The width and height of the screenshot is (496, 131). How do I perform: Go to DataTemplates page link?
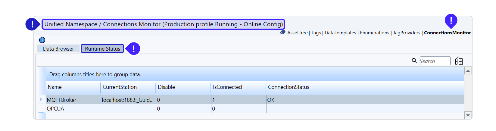(340, 33)
